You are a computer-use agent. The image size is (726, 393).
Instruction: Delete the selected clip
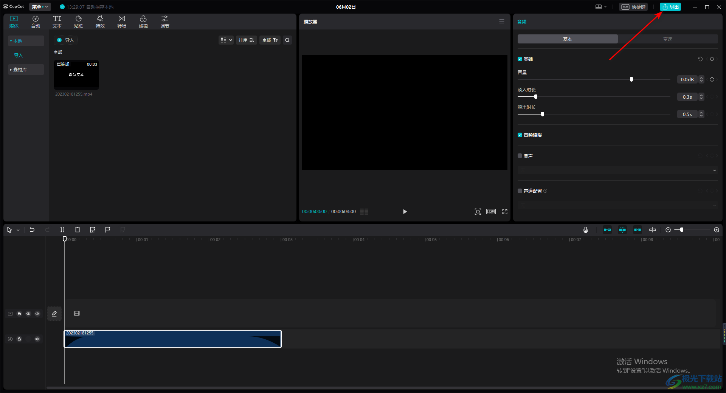[78, 230]
